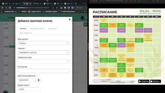The height and width of the screenshot is (93, 165).
Task: Open FitMost bookmark
Action: [23, 11]
